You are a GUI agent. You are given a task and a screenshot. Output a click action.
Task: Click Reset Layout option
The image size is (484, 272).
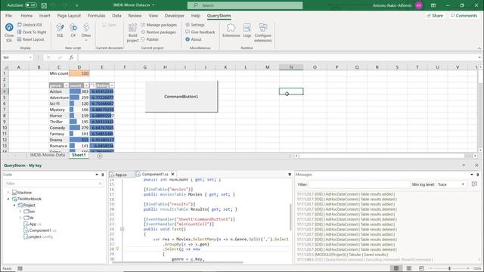tap(30, 39)
